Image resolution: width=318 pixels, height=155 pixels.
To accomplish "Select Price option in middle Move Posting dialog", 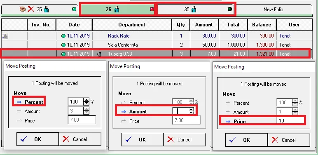I will pos(130,121).
